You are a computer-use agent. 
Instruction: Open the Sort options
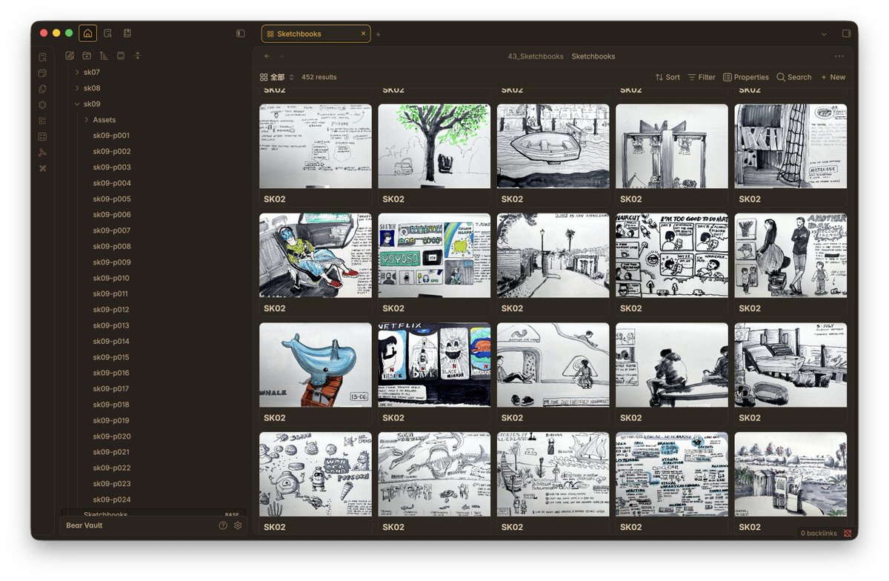click(x=667, y=77)
